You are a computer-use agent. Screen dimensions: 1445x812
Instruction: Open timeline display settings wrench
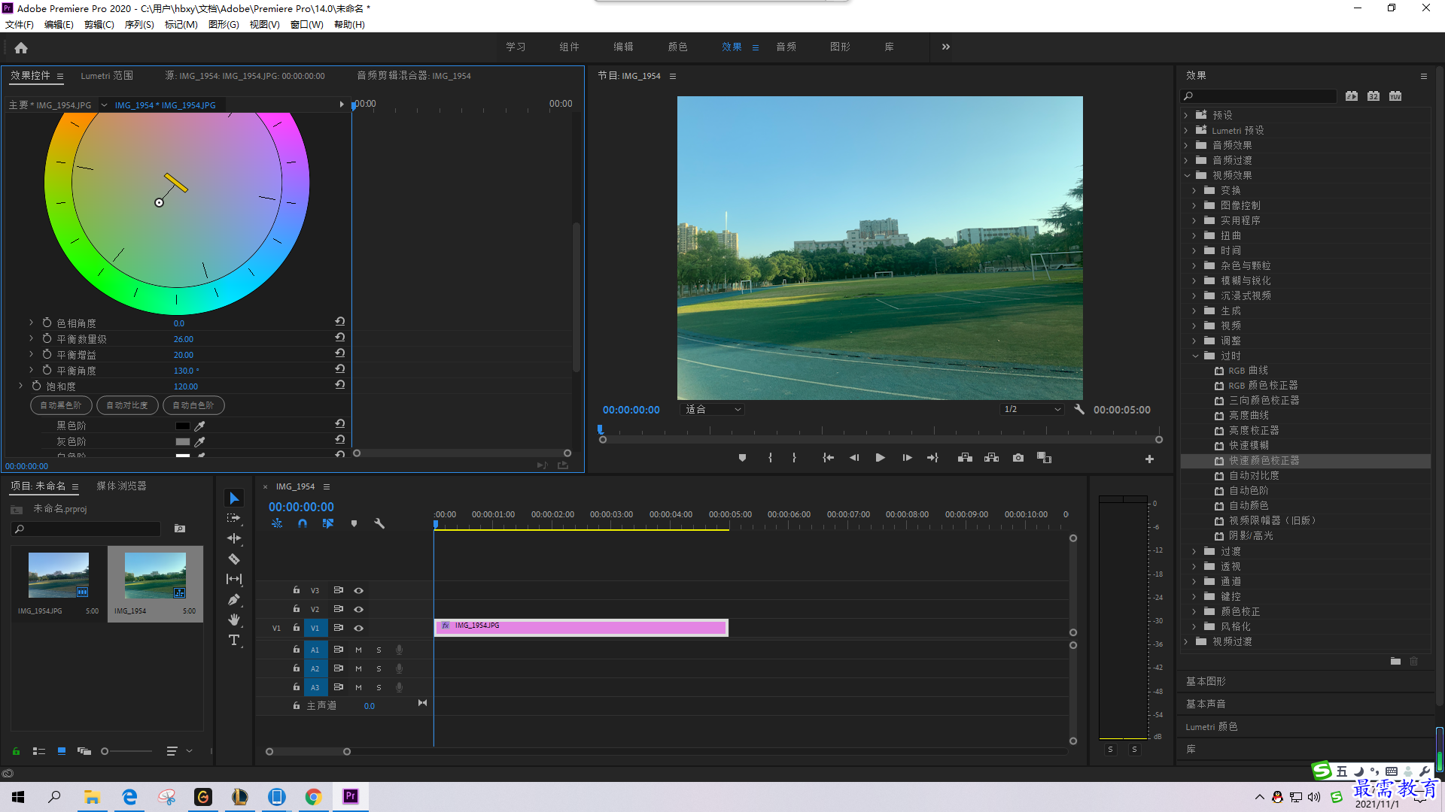click(x=379, y=523)
